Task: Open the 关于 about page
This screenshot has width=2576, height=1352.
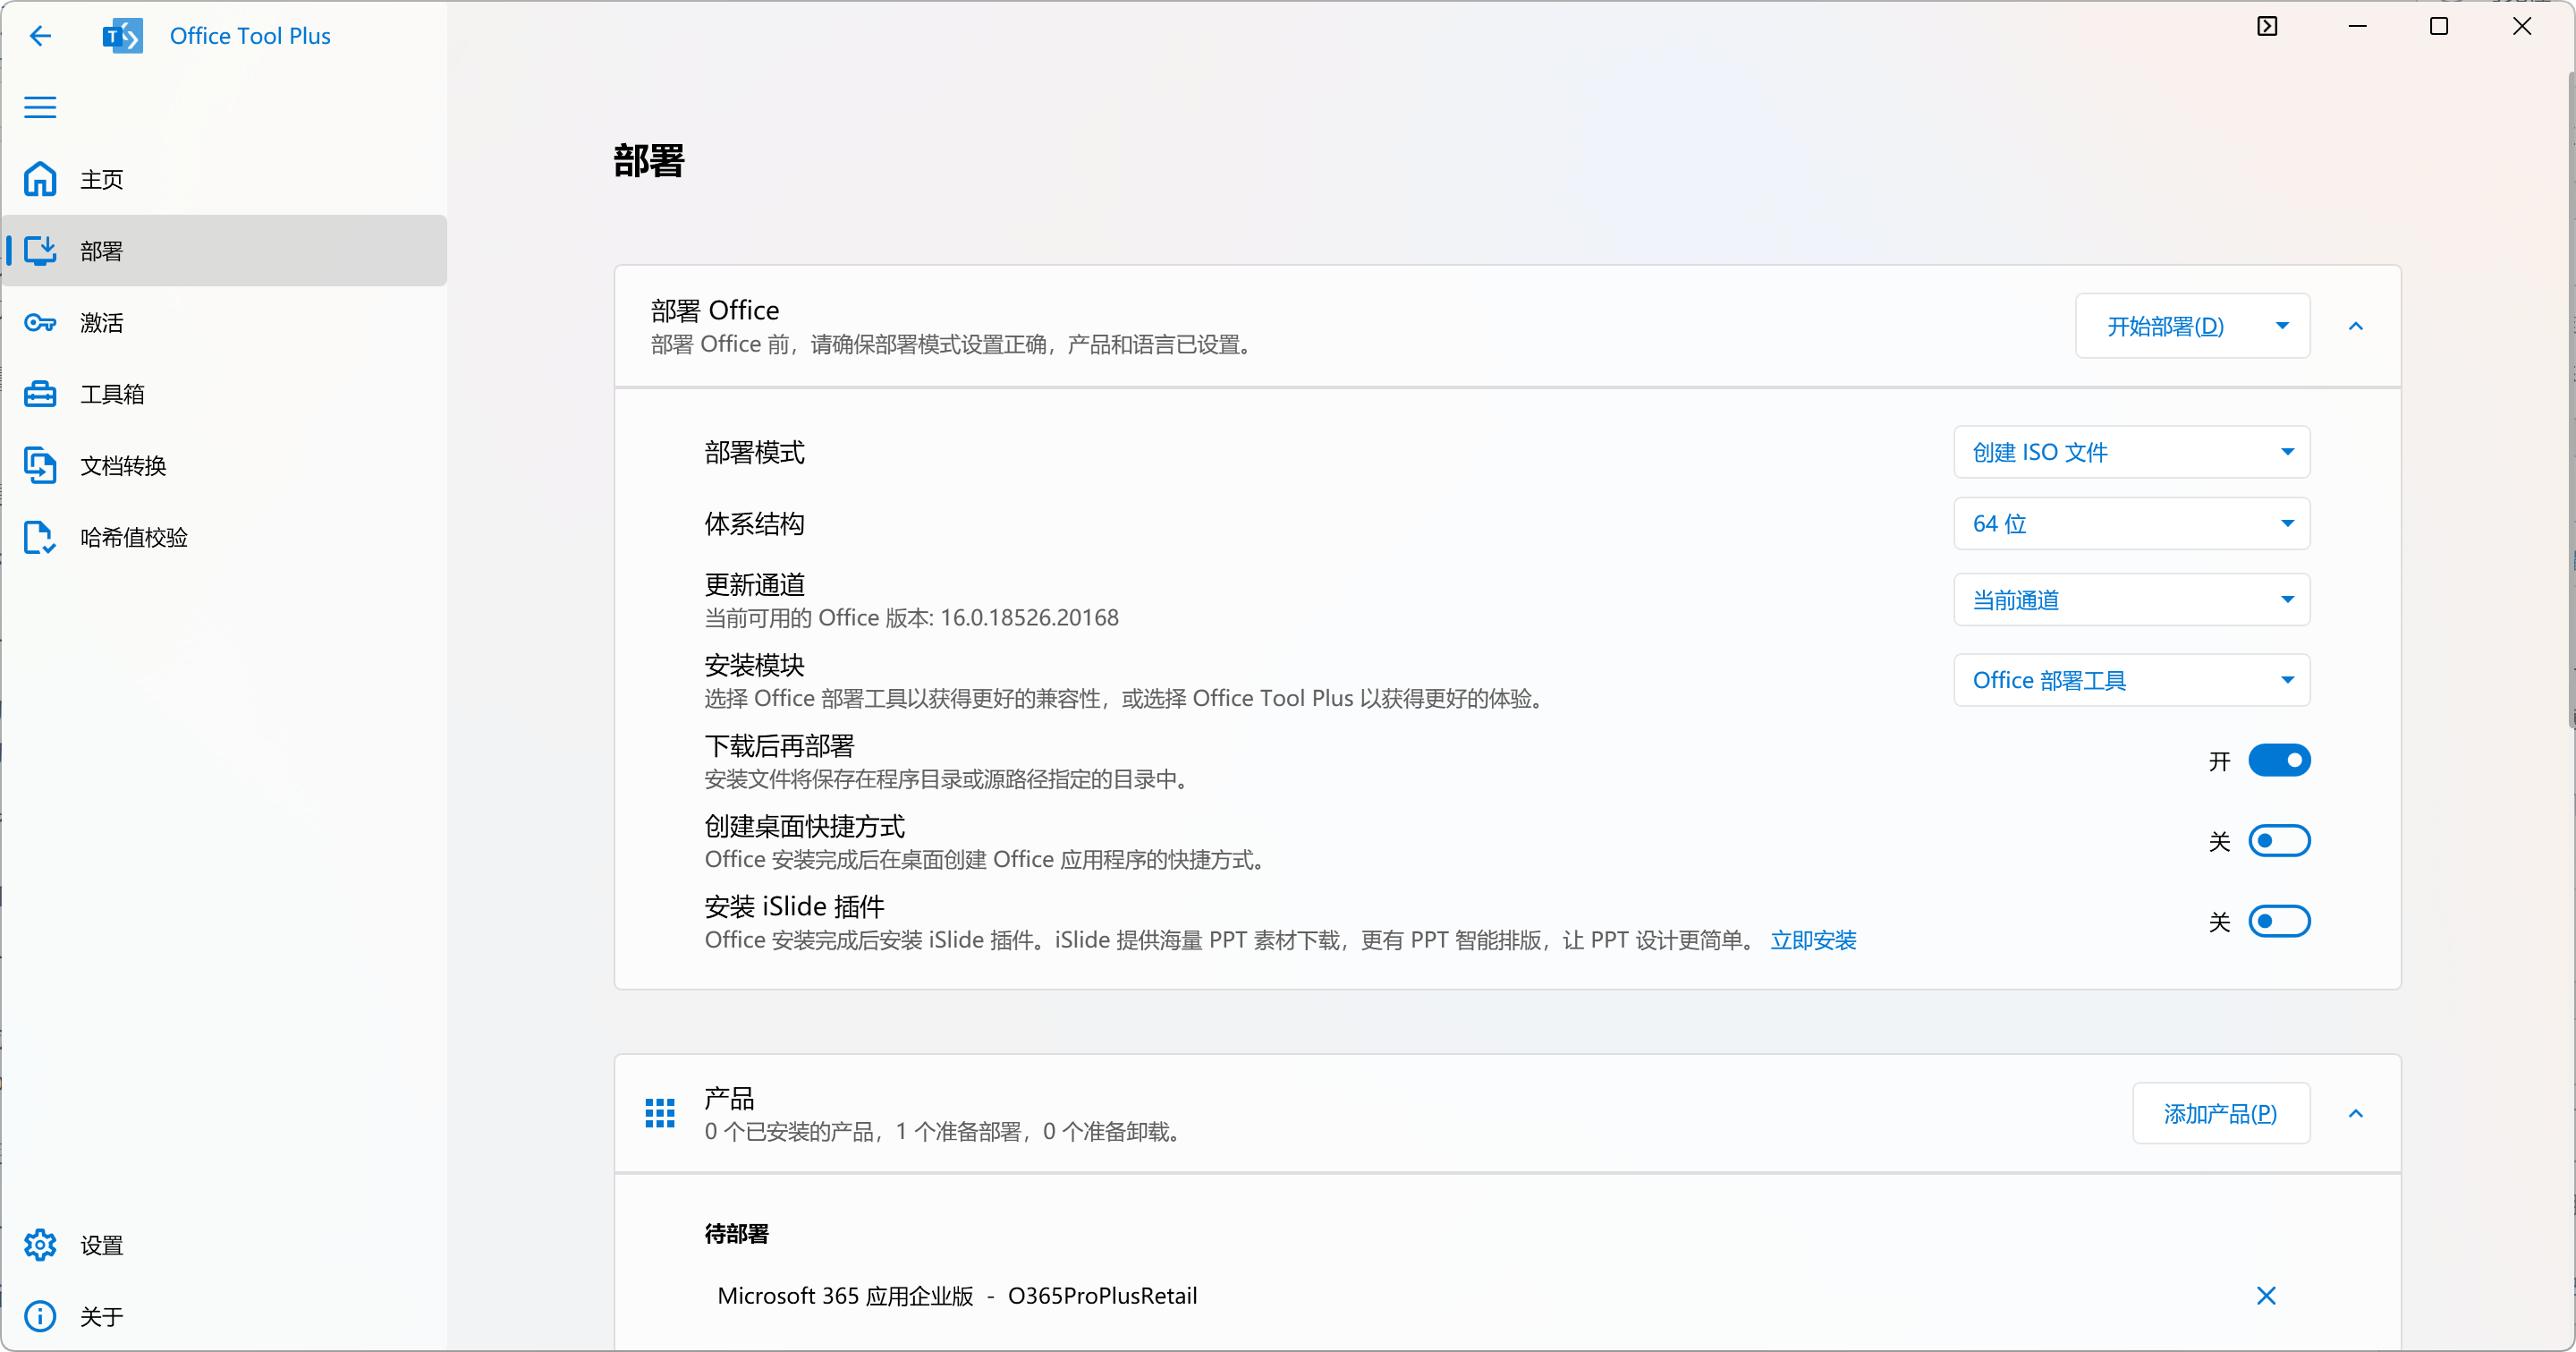Action: (100, 1317)
